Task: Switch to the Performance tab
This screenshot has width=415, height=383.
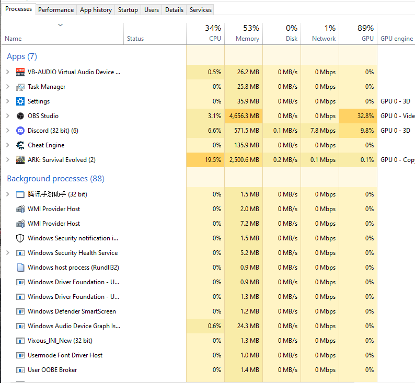Action: pyautogui.click(x=56, y=10)
